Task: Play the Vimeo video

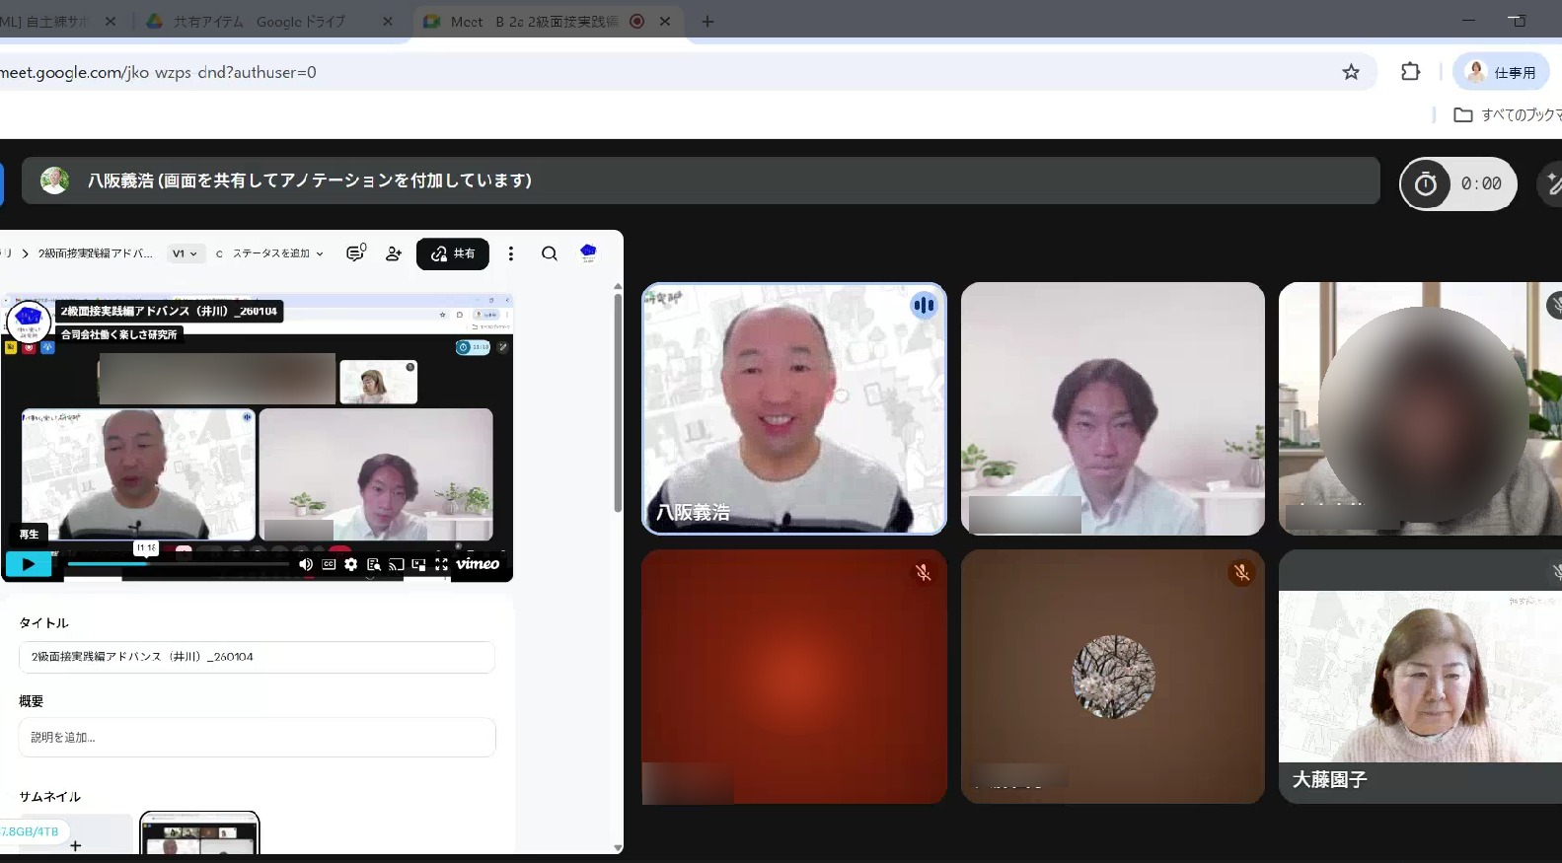Action: 28,564
